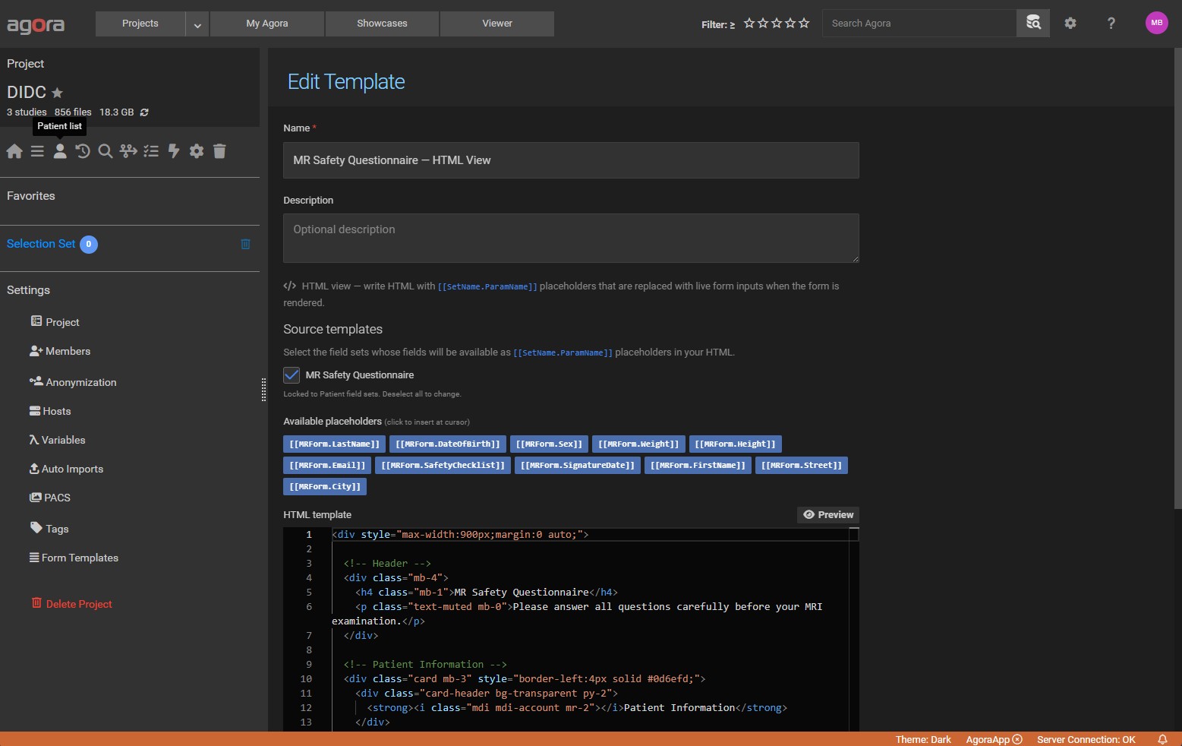Open Tags settings
Screen dimensions: 1182x746
tap(49, 529)
